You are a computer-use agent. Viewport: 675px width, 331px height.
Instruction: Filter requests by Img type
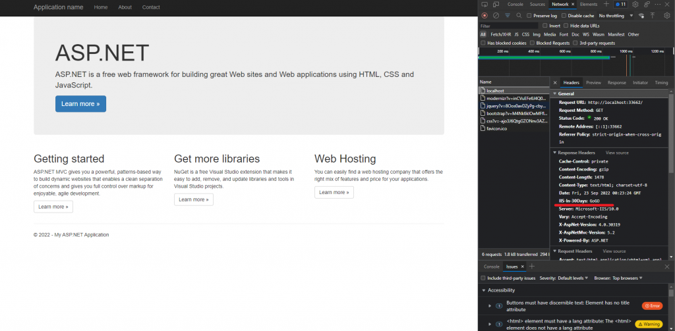[537, 34]
